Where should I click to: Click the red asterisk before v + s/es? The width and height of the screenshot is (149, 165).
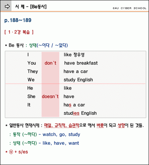(6, 152)
